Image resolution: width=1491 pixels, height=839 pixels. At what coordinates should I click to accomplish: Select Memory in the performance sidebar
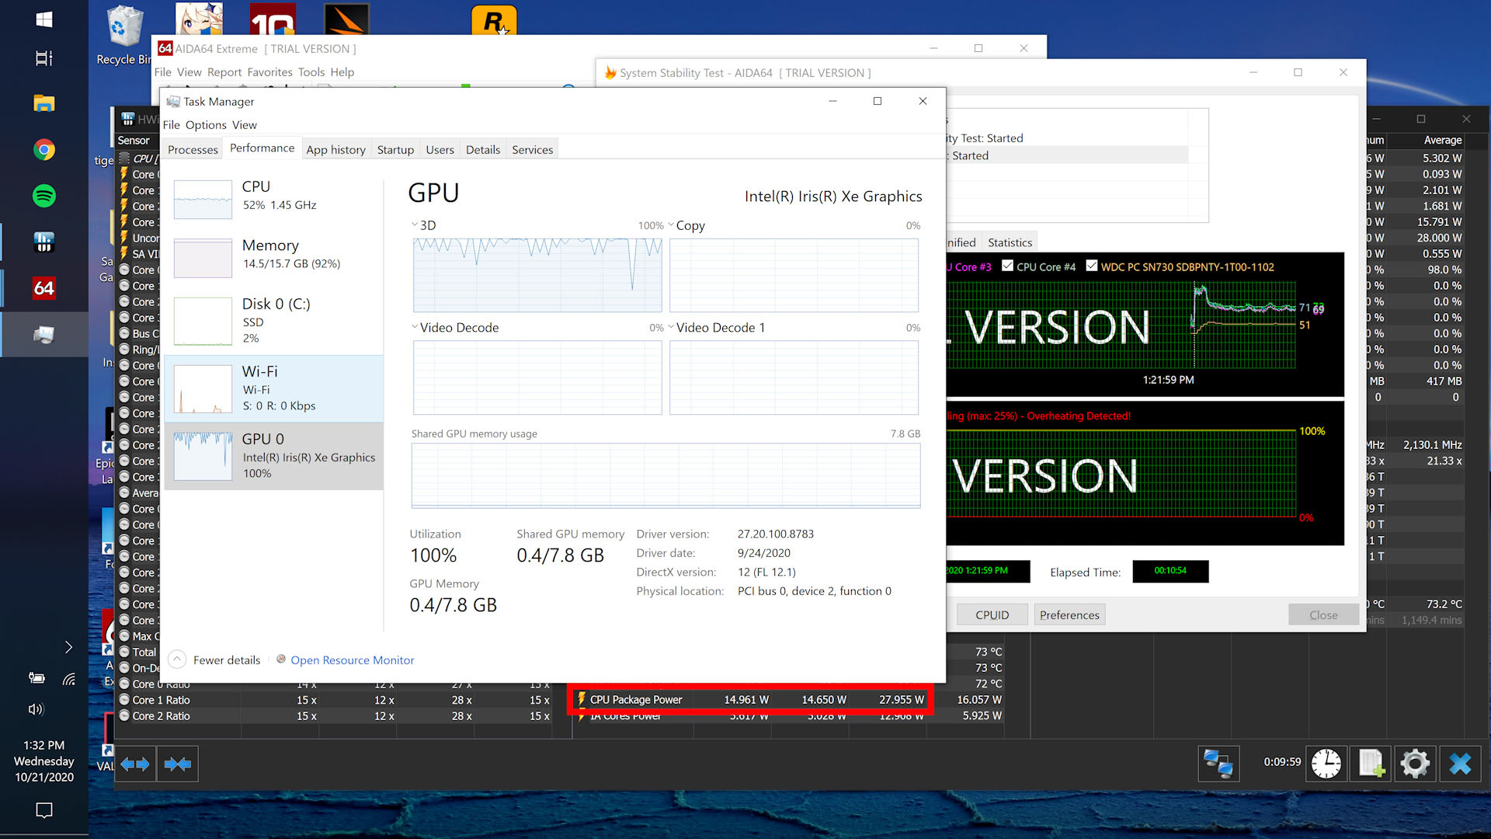[273, 257]
